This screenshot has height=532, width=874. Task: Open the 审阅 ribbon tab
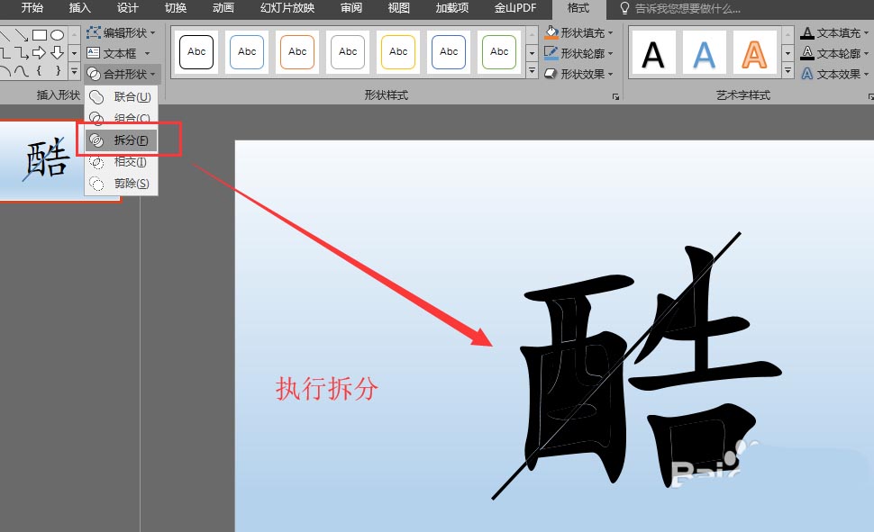[351, 8]
